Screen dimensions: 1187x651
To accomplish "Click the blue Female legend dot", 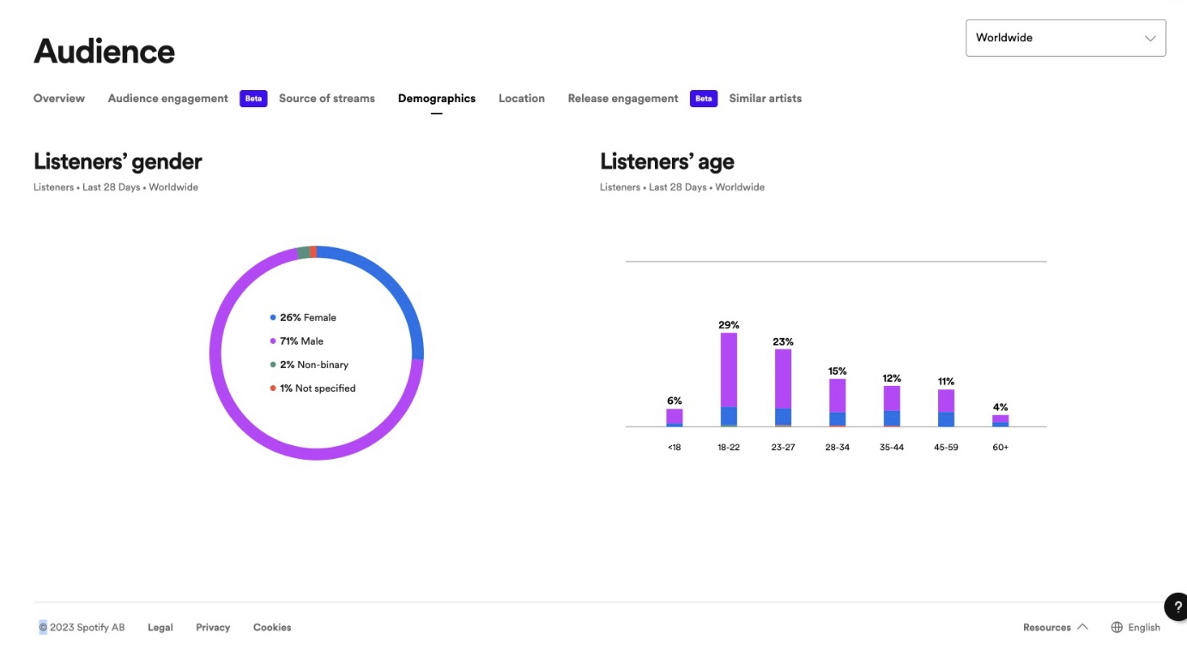I will coord(273,317).
